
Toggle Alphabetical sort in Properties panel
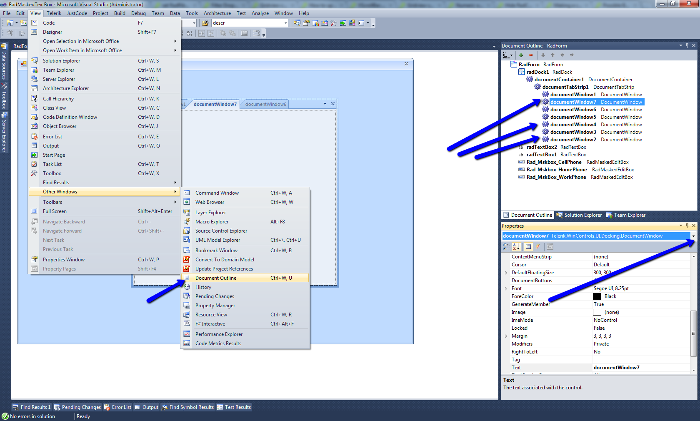[516, 247]
